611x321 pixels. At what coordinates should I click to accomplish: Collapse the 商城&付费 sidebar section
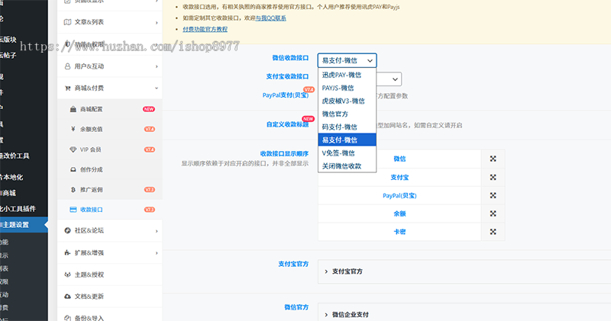click(x=109, y=88)
